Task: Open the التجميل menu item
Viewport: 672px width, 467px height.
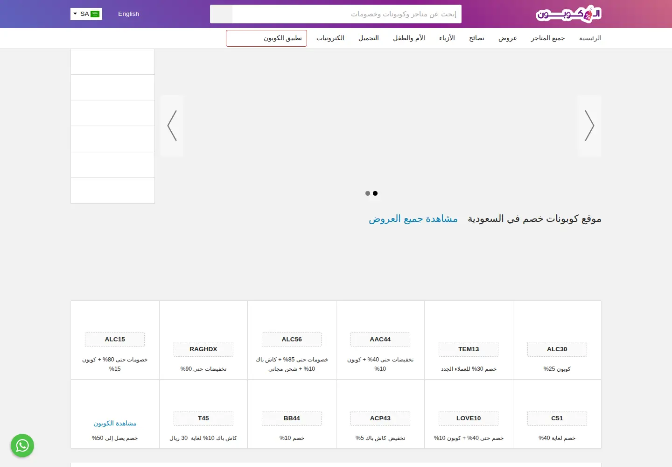Action: 369,38
